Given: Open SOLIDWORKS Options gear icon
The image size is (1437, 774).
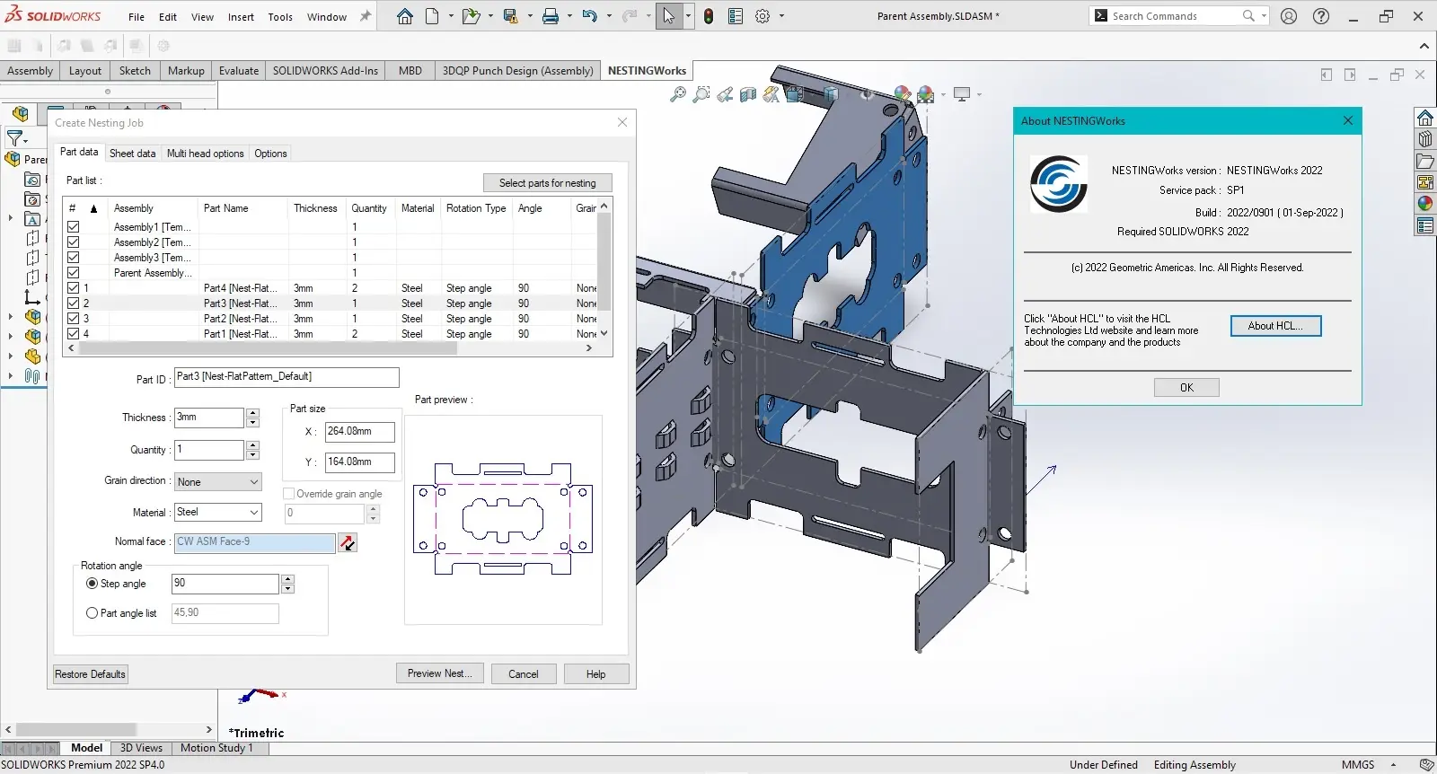Looking at the screenshot, I should (x=763, y=16).
